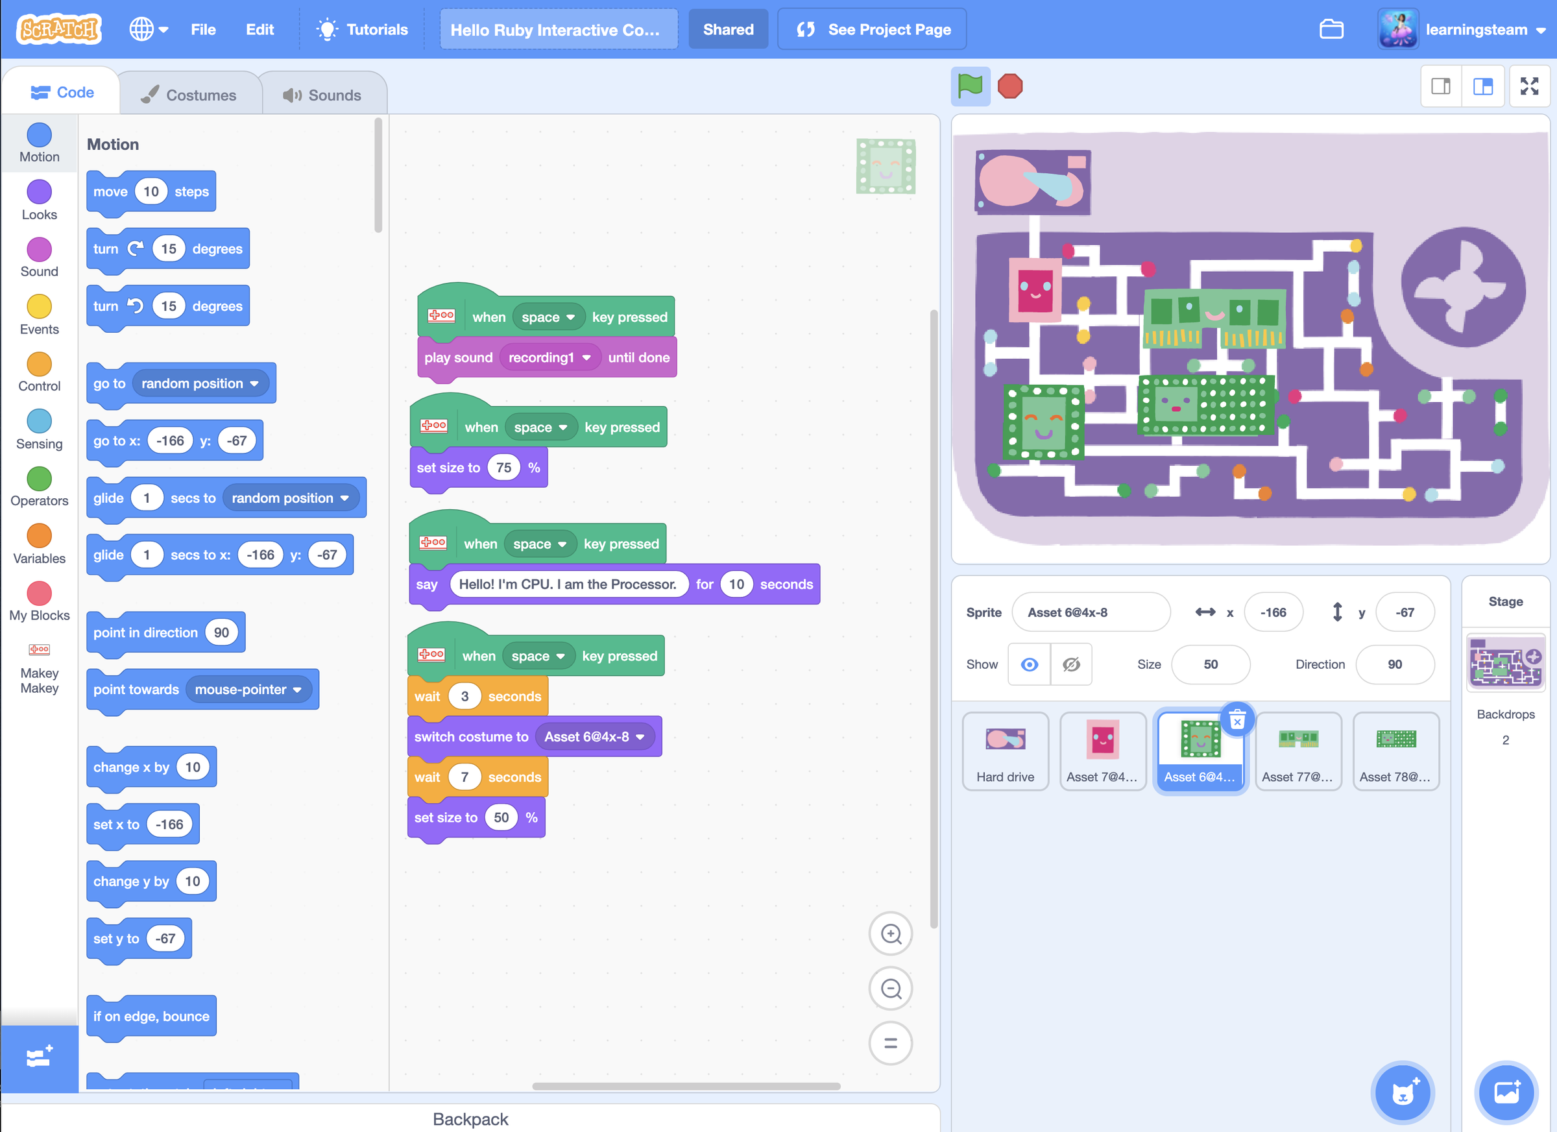Screen dimensions: 1557x1132
Task: Click the purple Looks category color circle
Action: tap(39, 192)
